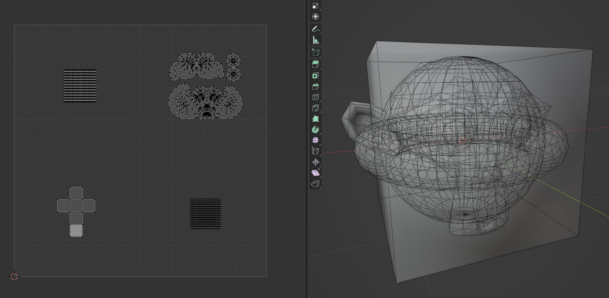Viewport: 609px width, 298px height.
Task: Select the Extrude Region tool
Action: 315,64
